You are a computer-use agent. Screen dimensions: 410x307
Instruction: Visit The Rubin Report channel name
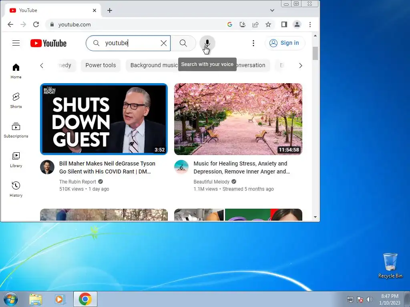pyautogui.click(x=78, y=182)
